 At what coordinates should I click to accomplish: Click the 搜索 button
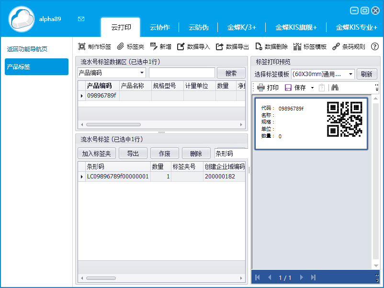point(231,73)
